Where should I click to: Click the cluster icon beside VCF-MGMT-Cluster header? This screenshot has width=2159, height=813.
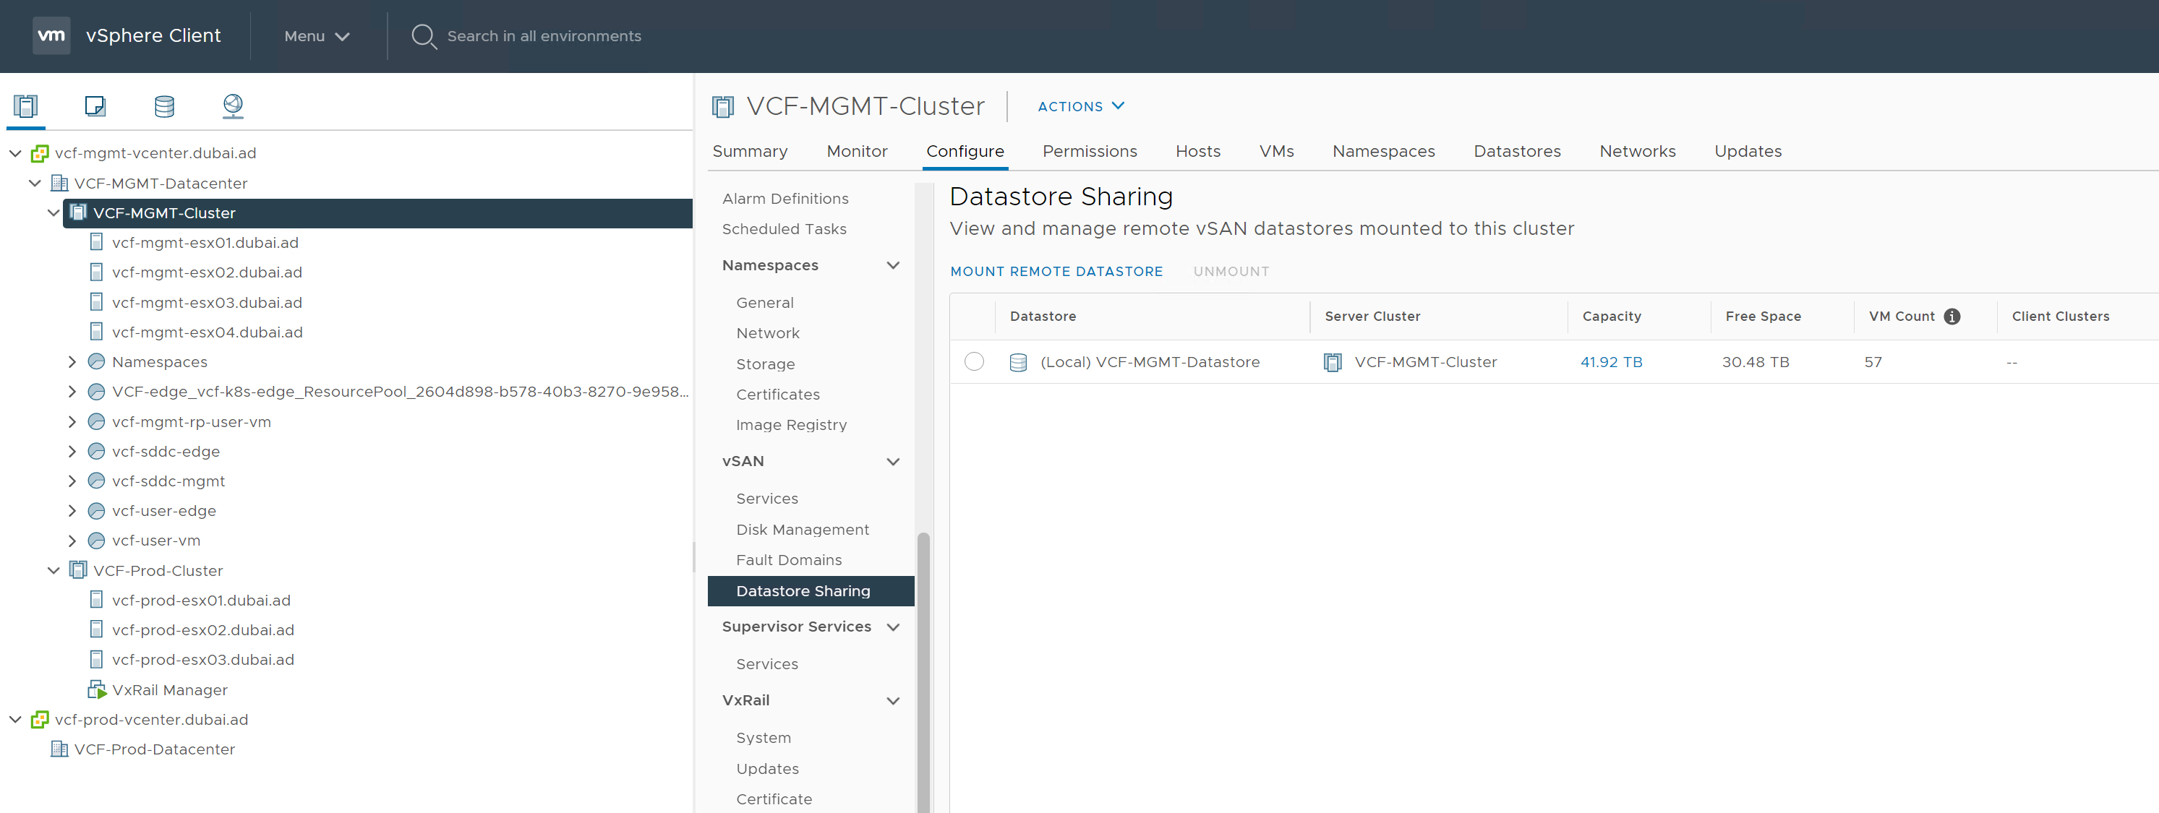[x=722, y=106]
